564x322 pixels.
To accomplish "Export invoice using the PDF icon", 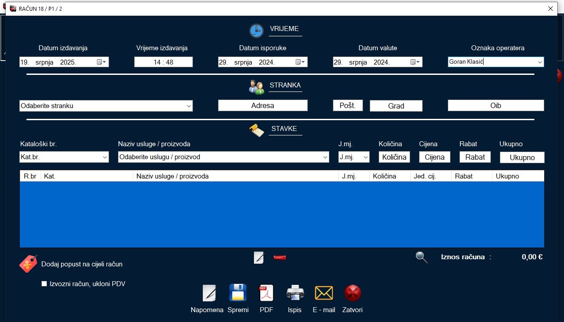I will [x=266, y=293].
